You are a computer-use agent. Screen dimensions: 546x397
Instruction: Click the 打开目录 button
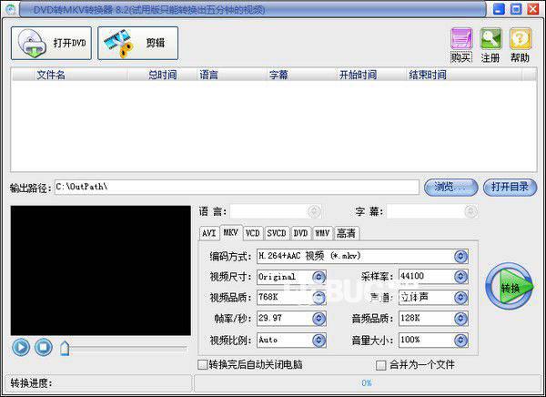(x=511, y=188)
